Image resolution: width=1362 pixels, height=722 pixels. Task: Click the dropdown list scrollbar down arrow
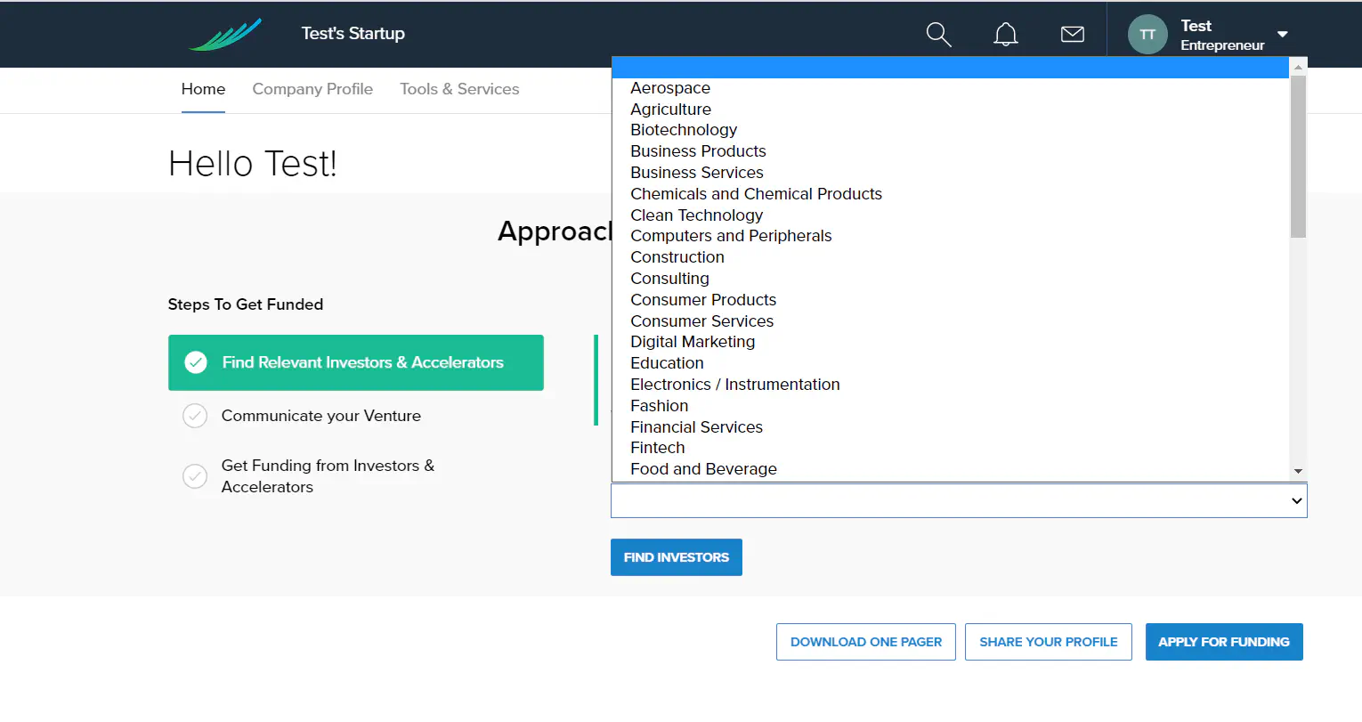pos(1298,471)
